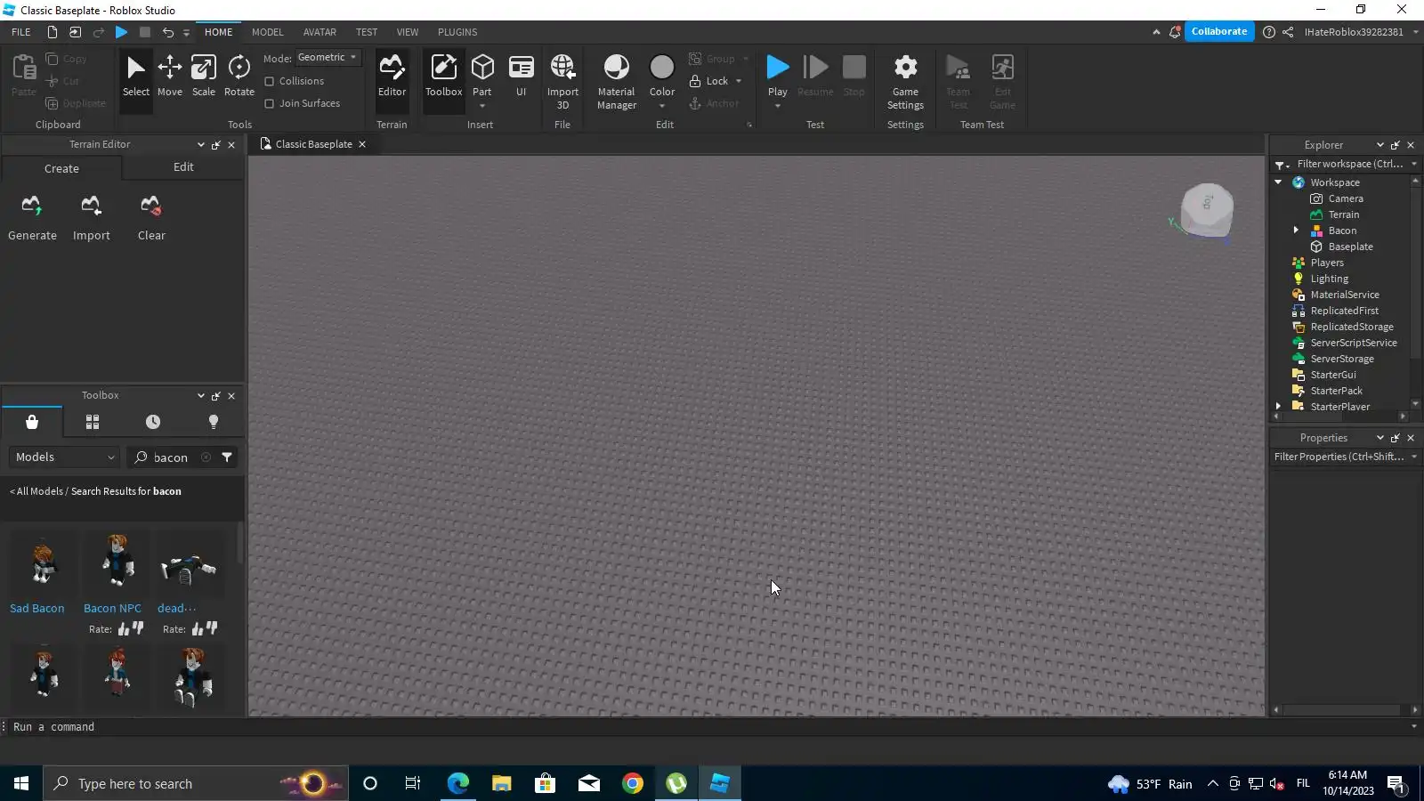The image size is (1424, 801).
Task: Click the Share icon beside username
Action: pos(1288,32)
